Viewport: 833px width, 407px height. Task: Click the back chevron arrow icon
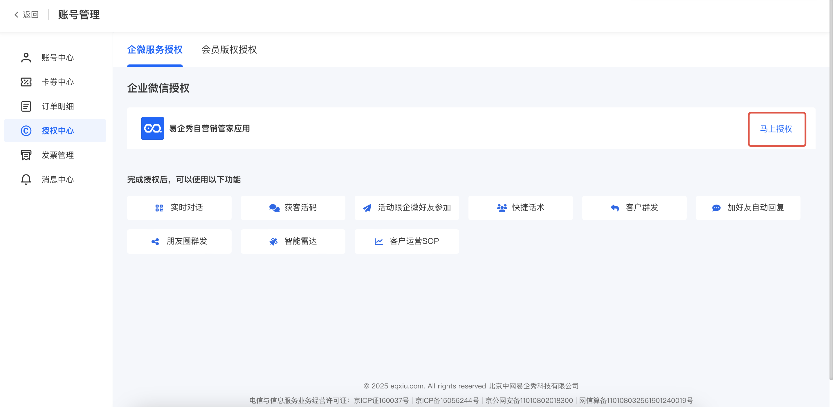(x=16, y=15)
